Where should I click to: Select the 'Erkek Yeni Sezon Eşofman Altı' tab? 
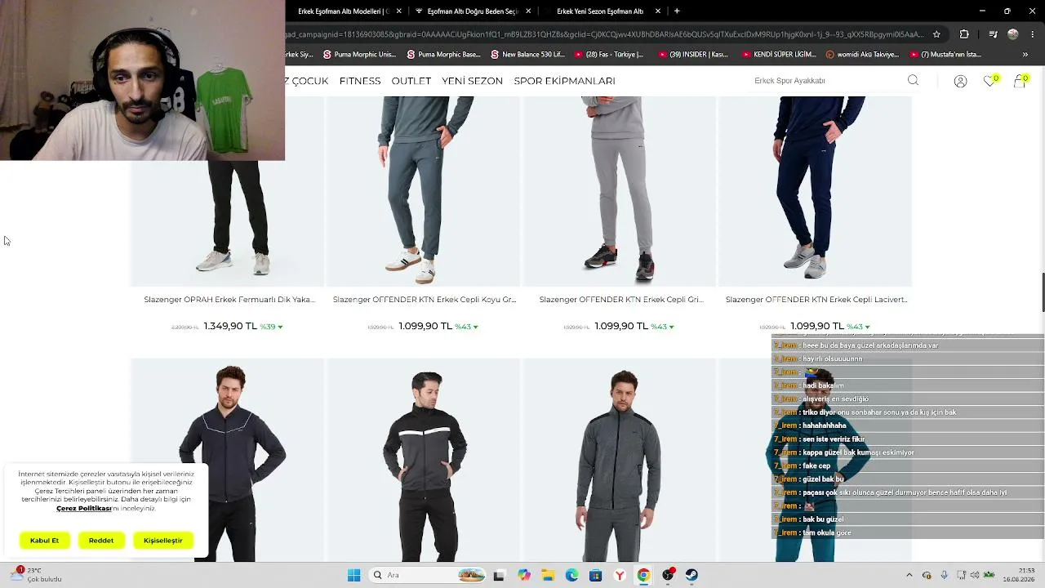(x=600, y=11)
